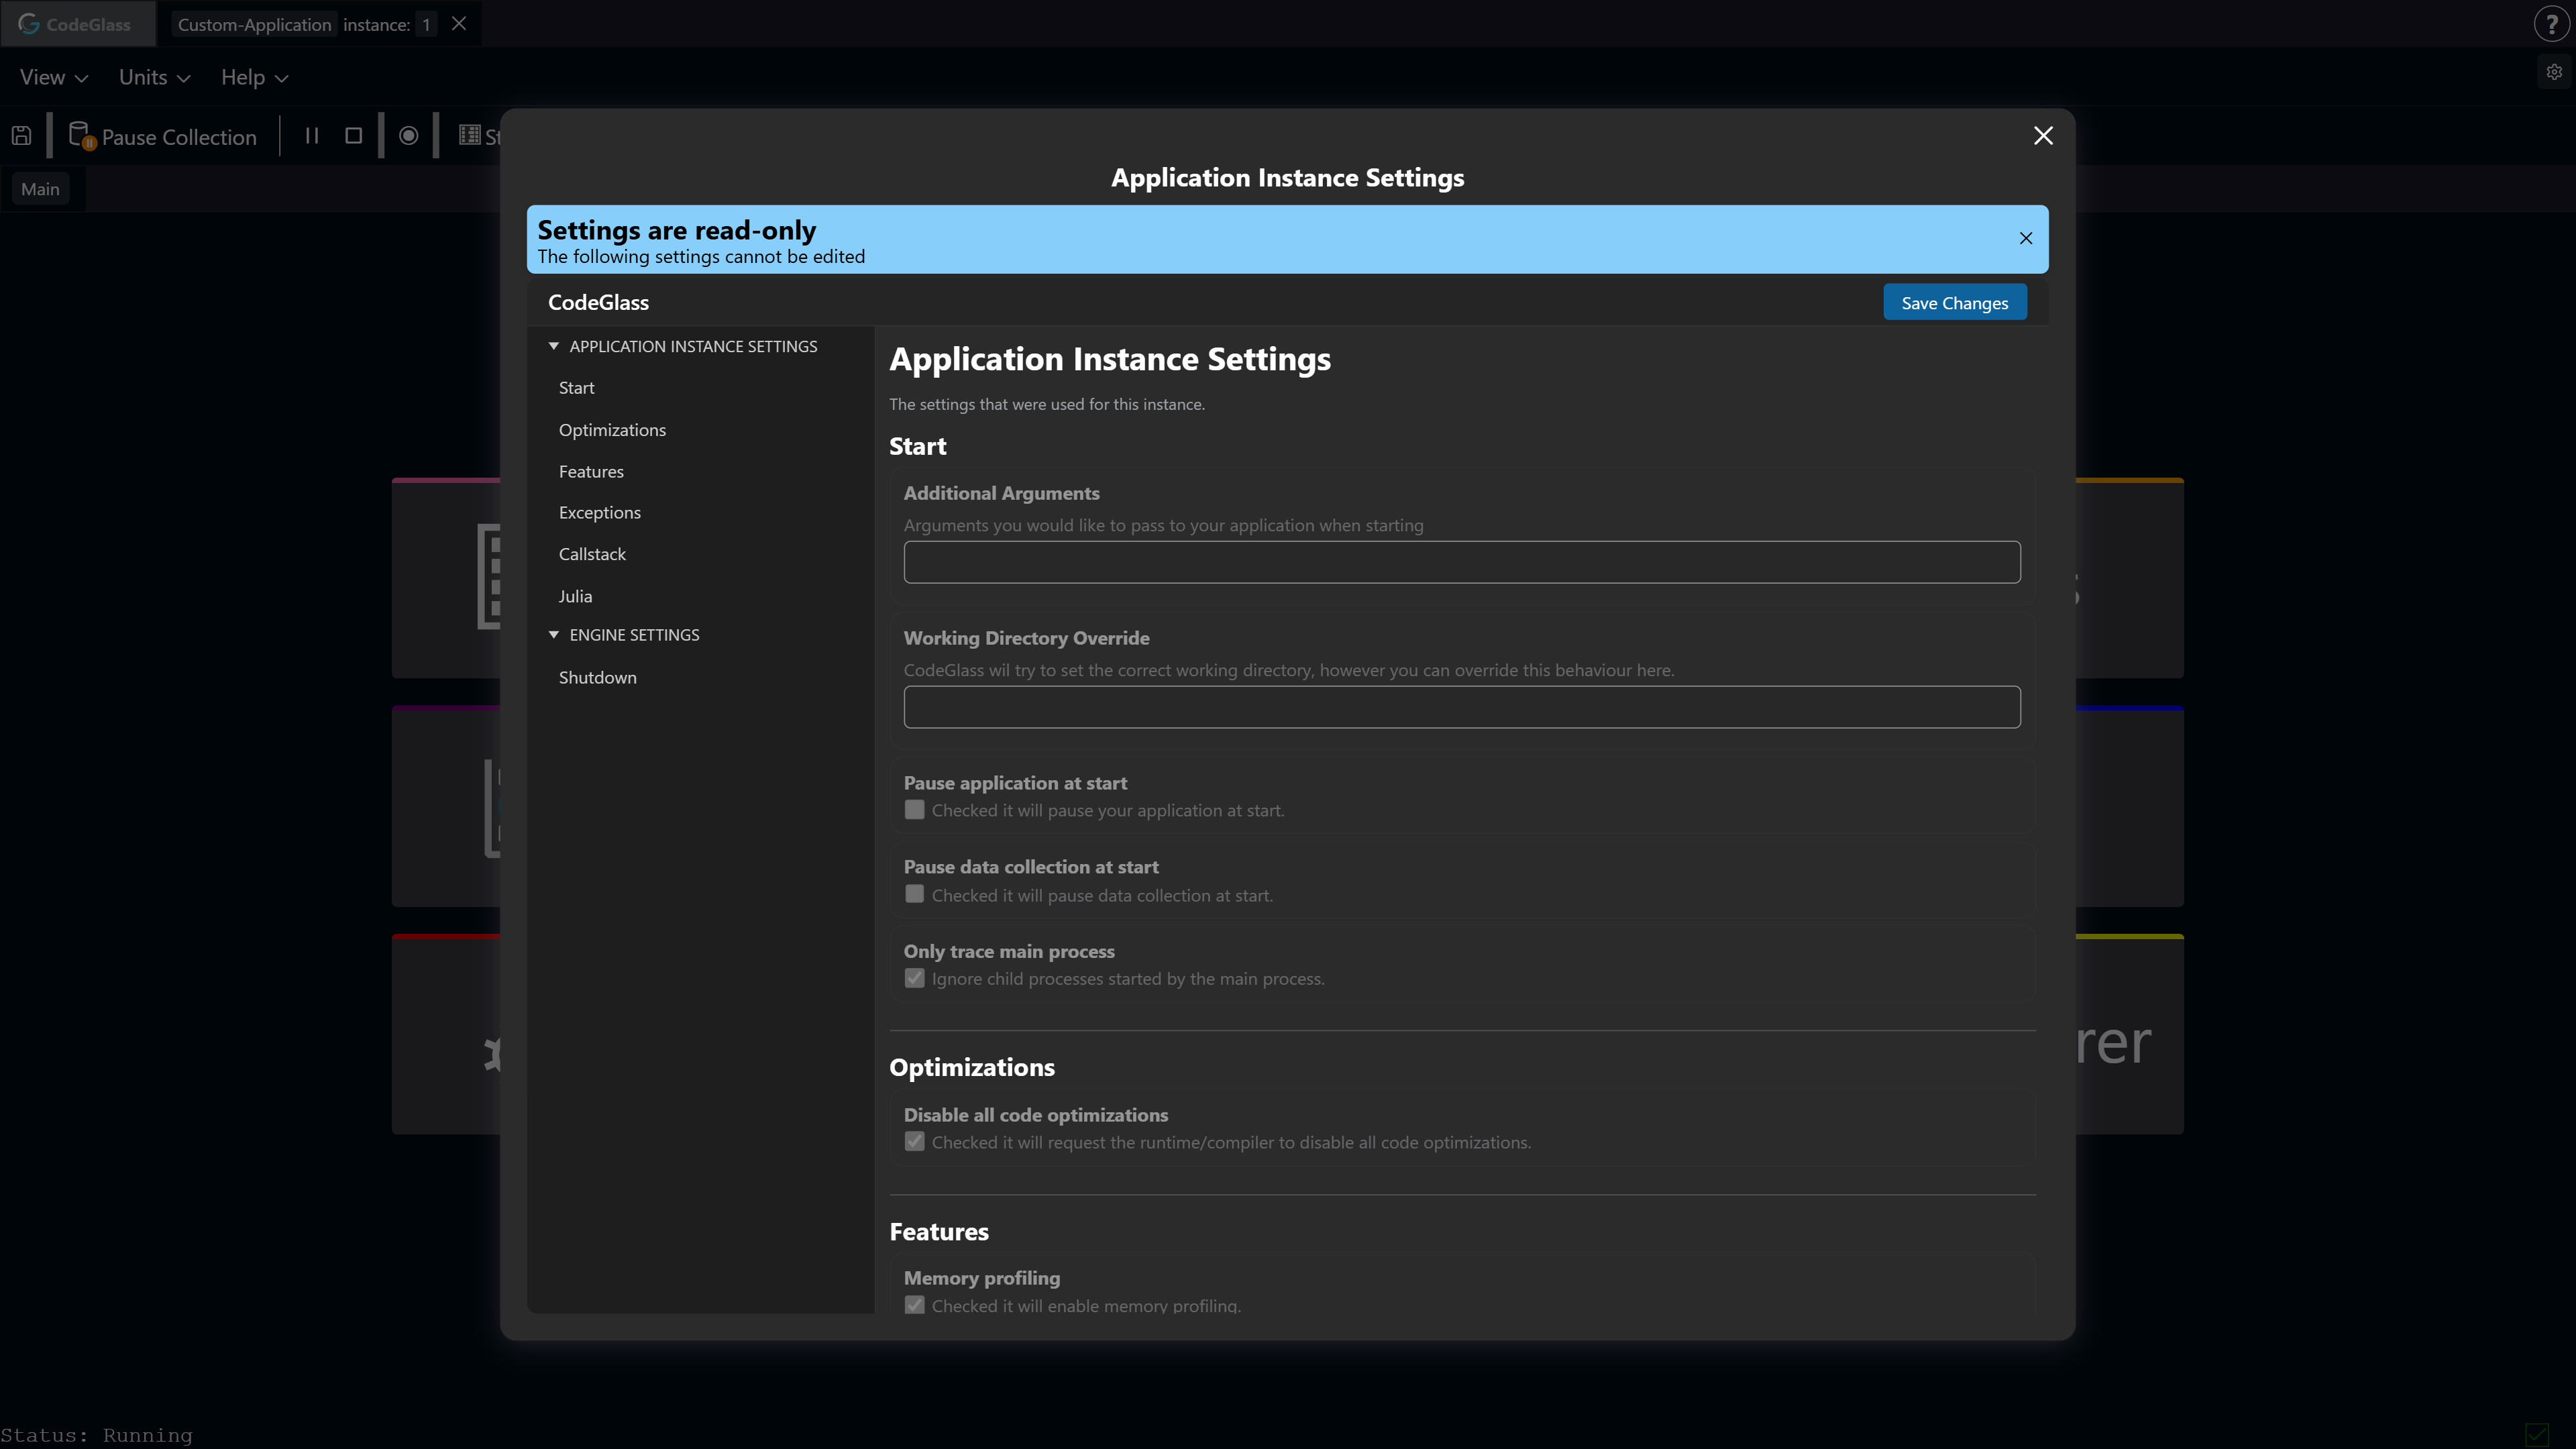The image size is (2576, 1449).
Task: Select the Pause Collection database icon
Action: click(80, 135)
